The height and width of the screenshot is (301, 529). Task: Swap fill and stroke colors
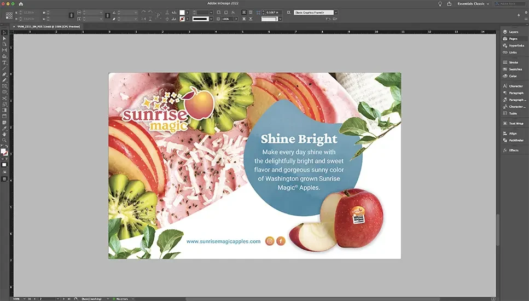click(7, 147)
